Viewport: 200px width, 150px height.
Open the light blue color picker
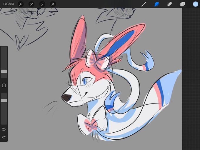(195, 4)
